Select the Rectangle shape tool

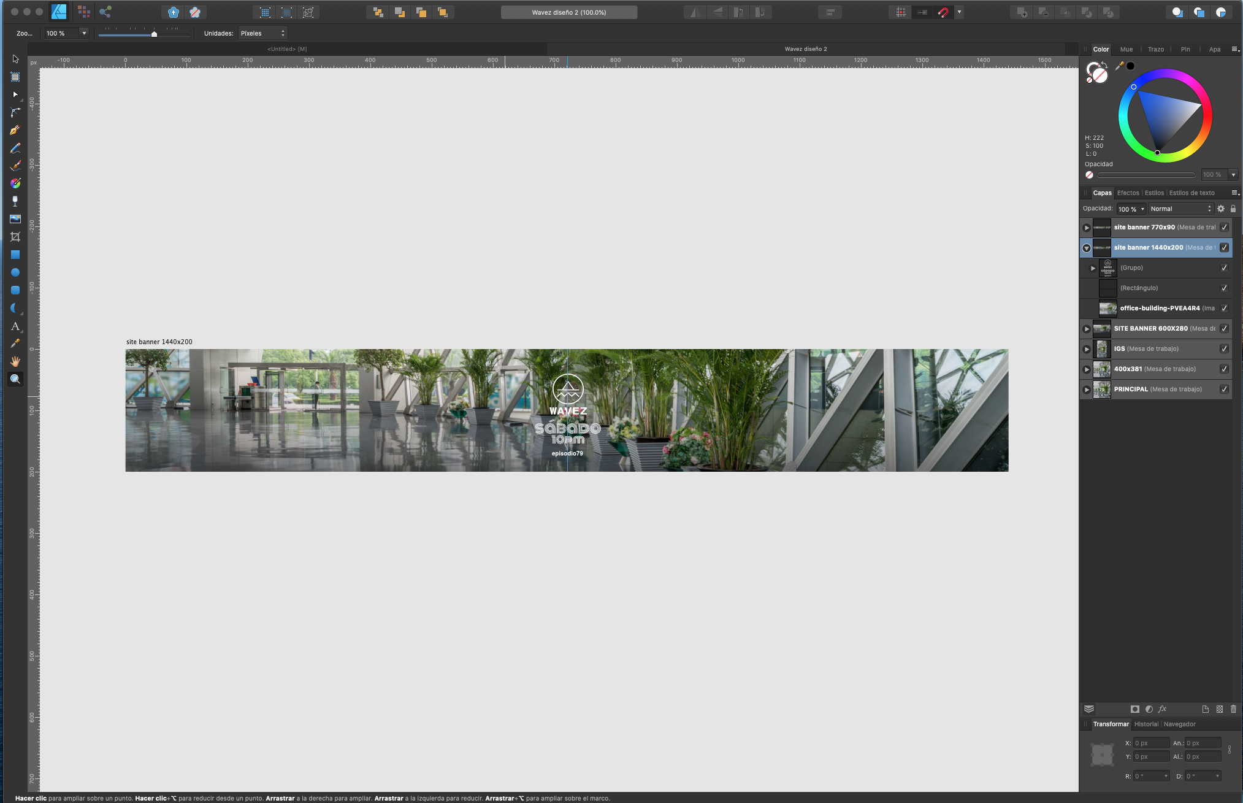15,255
